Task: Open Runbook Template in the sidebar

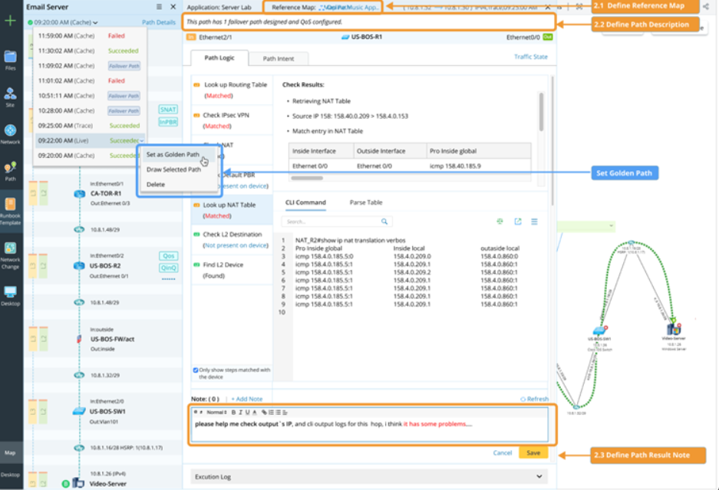Action: click(10, 211)
